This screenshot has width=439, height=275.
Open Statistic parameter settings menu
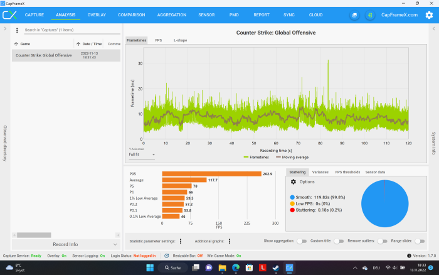point(181,240)
